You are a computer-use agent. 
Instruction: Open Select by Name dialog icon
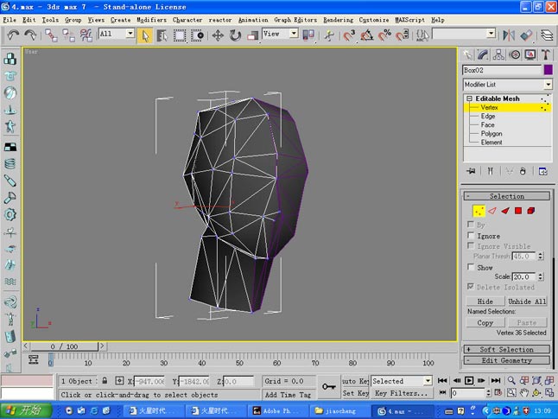tap(162, 35)
